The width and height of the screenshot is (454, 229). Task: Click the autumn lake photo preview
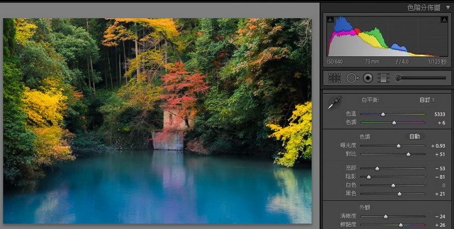coord(157,121)
